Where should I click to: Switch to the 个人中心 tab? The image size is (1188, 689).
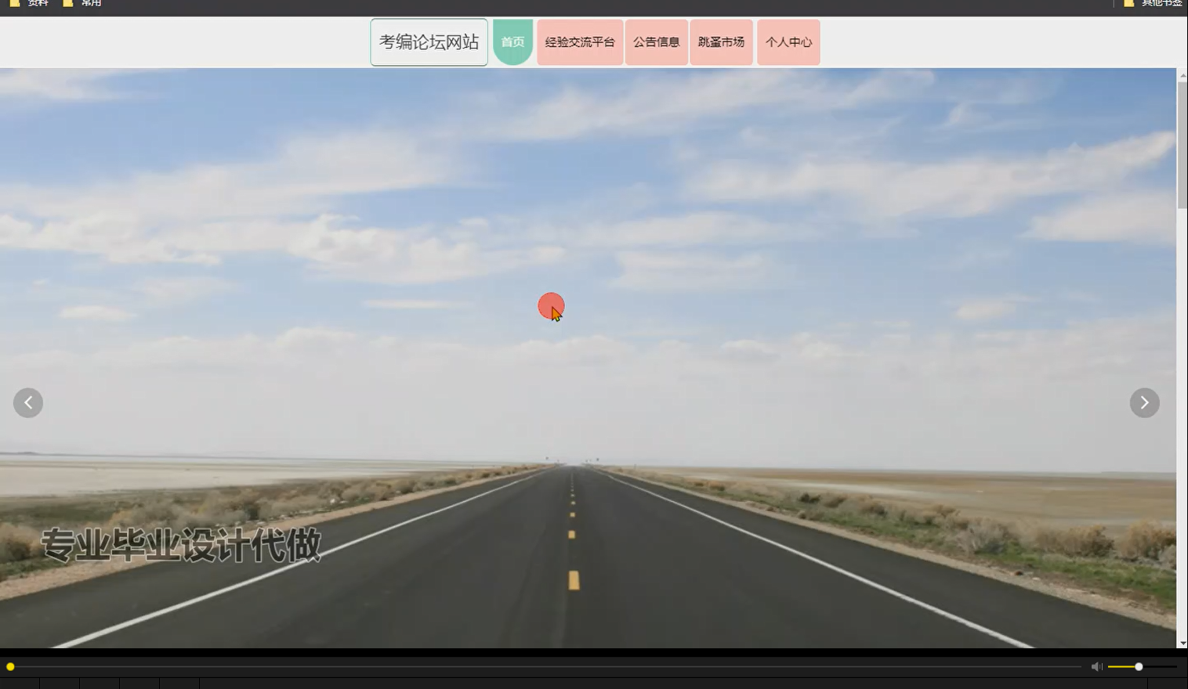click(789, 41)
